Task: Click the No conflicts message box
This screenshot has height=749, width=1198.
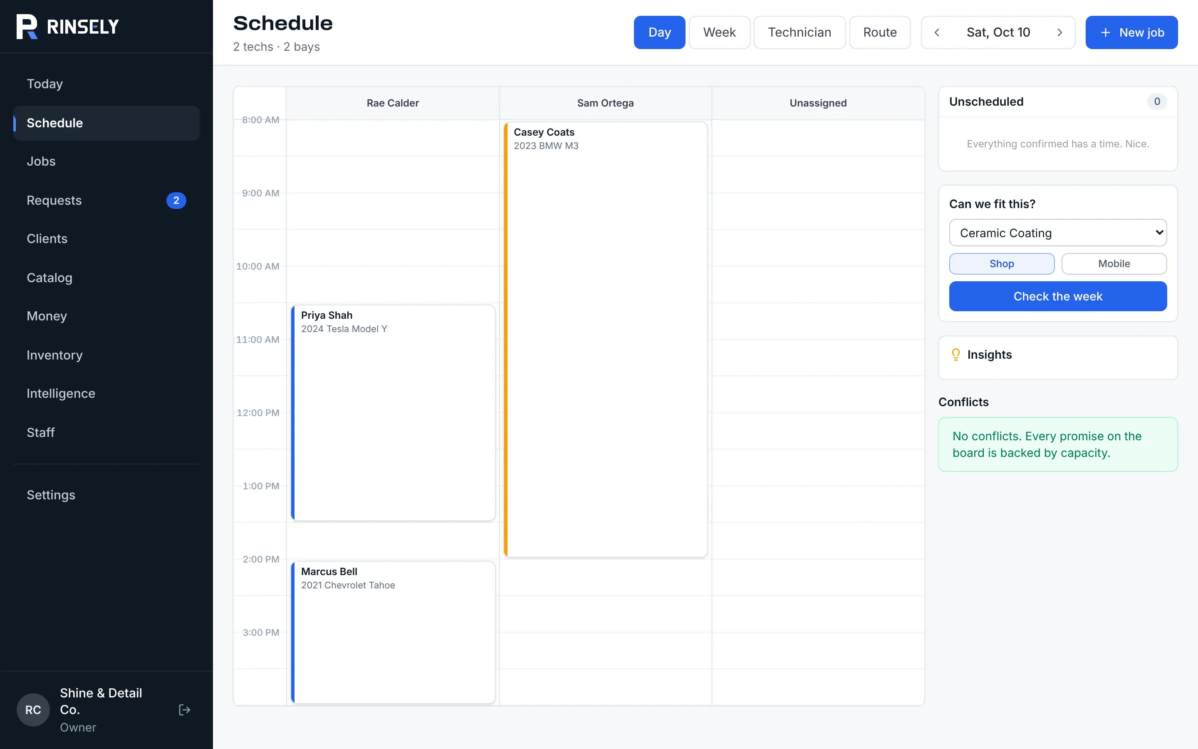Action: pyautogui.click(x=1058, y=444)
